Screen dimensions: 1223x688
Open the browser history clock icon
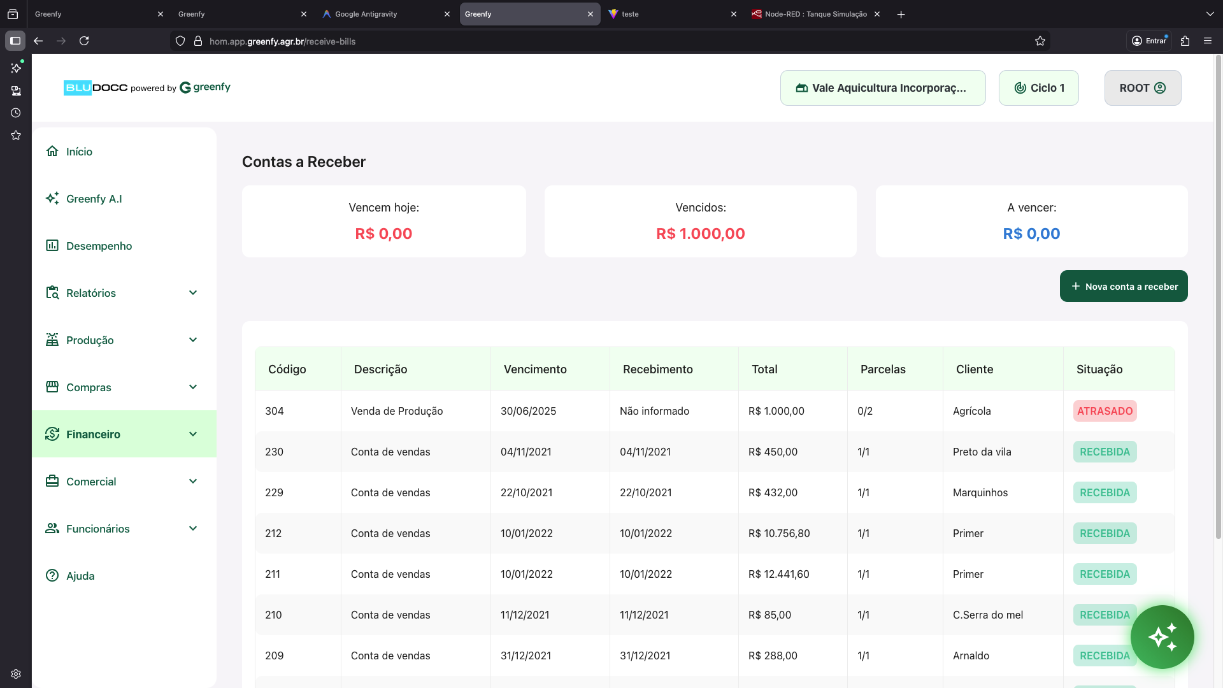pyautogui.click(x=16, y=113)
